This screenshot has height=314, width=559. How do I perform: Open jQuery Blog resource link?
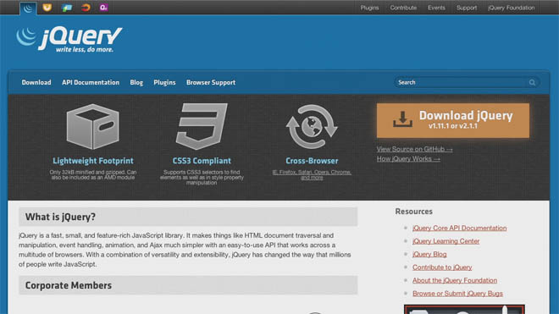coord(429,255)
